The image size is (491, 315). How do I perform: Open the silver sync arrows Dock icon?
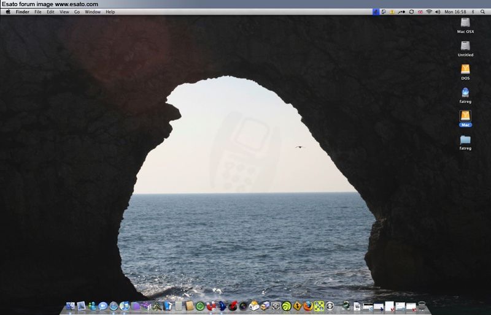coord(330,306)
